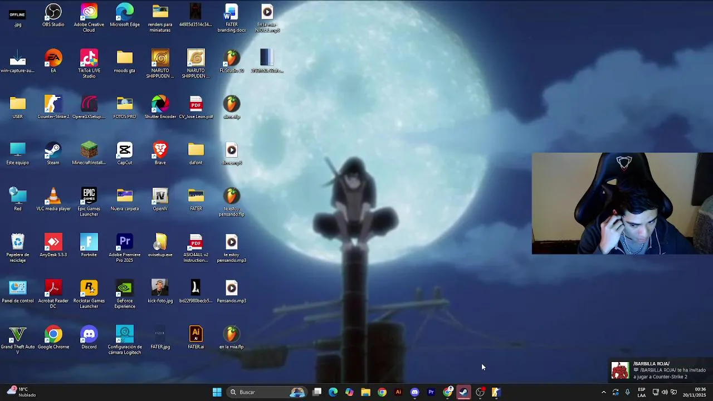
Task: Click the microphone tray icon
Action: [x=628, y=392]
